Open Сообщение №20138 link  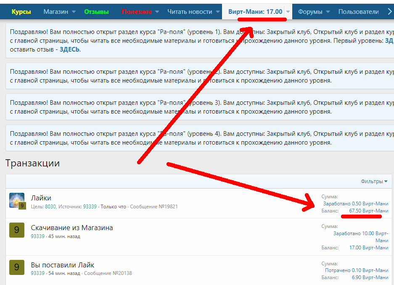pos(108,273)
